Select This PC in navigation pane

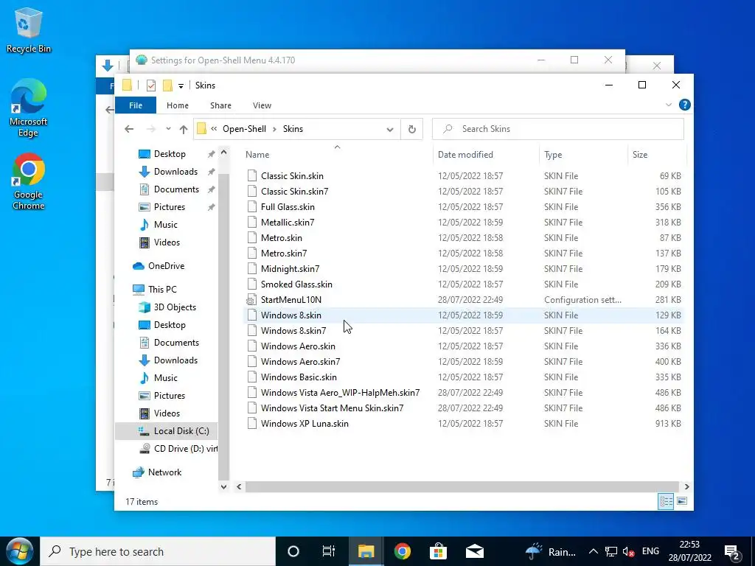coord(162,290)
